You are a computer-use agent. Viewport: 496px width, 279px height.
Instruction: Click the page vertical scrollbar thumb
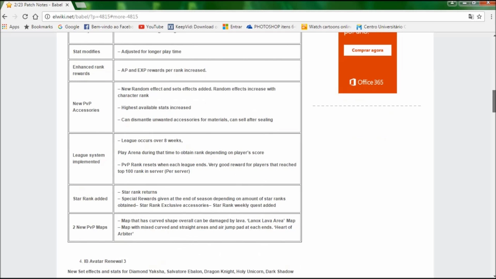494,101
